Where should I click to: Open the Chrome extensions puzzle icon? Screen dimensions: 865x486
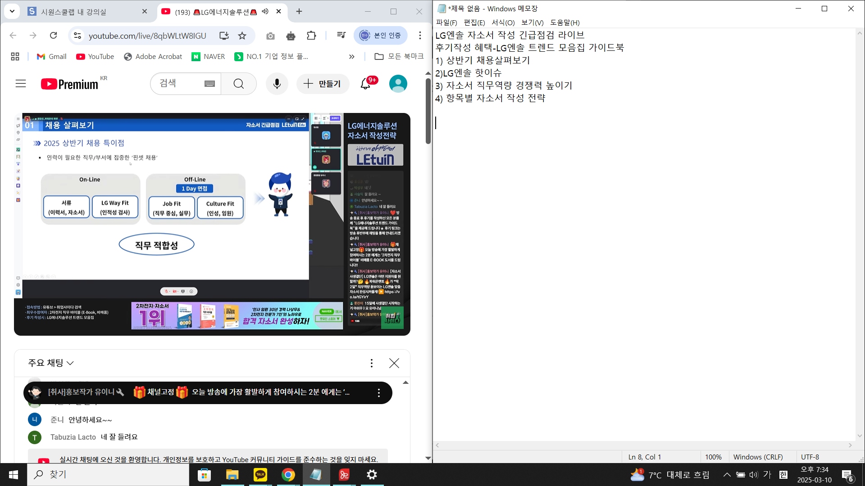point(311,36)
